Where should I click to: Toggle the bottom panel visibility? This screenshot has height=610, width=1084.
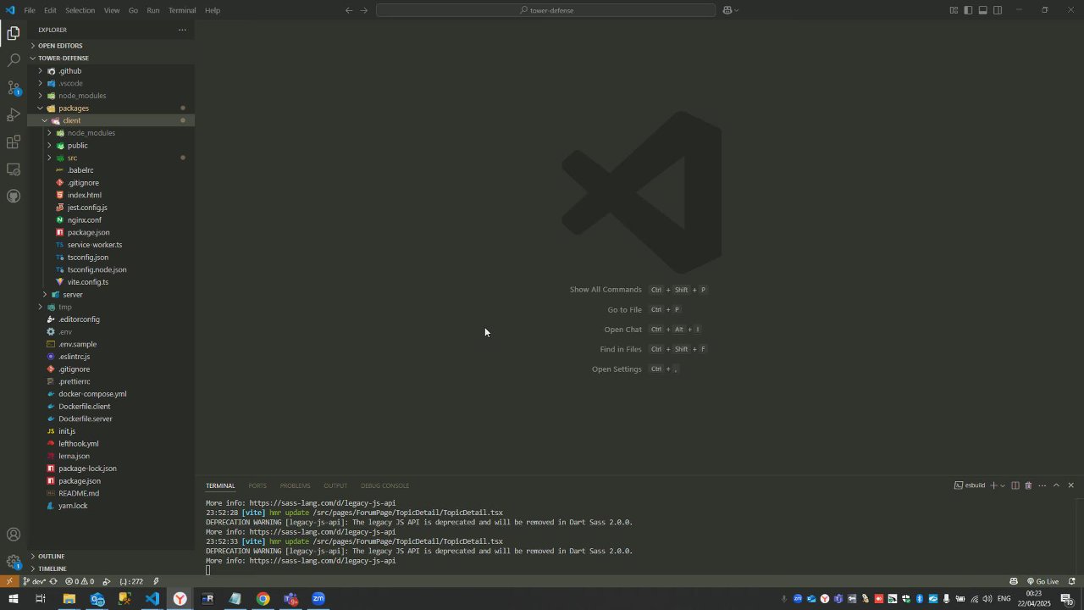(983, 10)
